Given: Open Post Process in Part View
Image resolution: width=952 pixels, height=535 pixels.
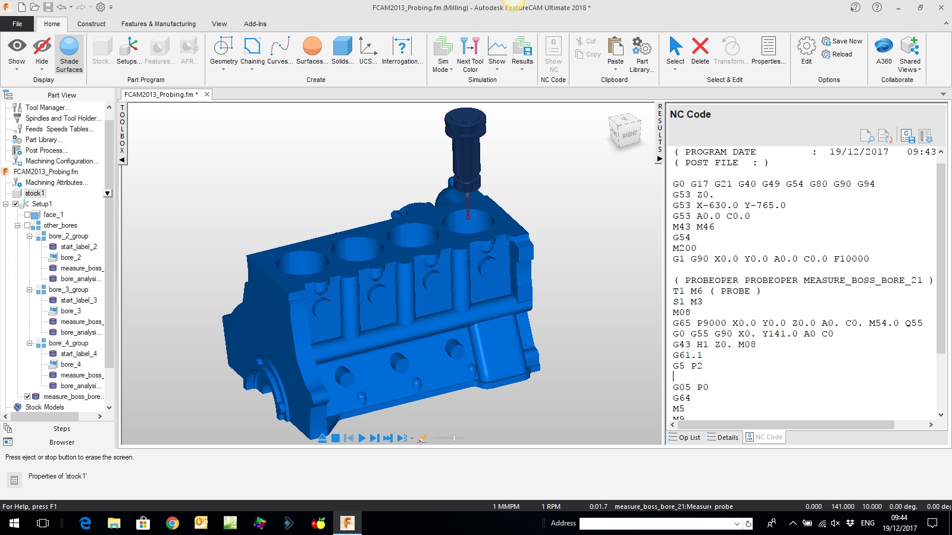Looking at the screenshot, I should click(x=46, y=150).
